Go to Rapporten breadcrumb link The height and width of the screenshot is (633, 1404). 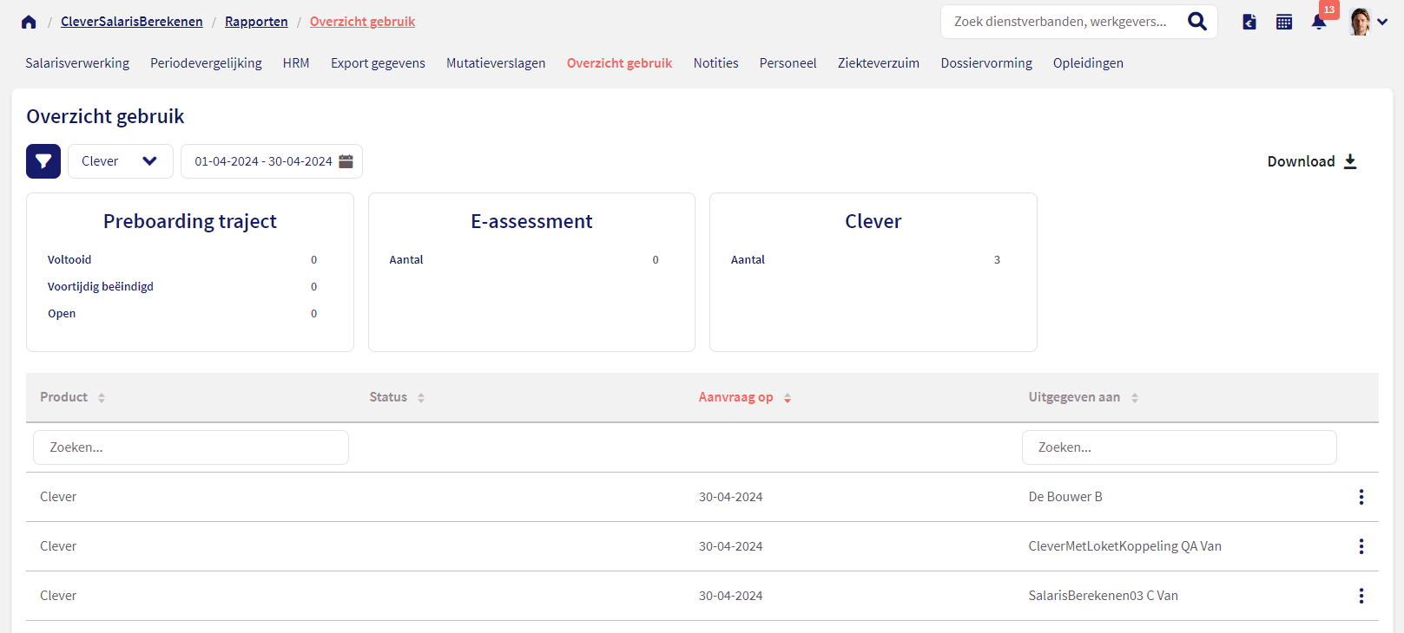pyautogui.click(x=256, y=22)
